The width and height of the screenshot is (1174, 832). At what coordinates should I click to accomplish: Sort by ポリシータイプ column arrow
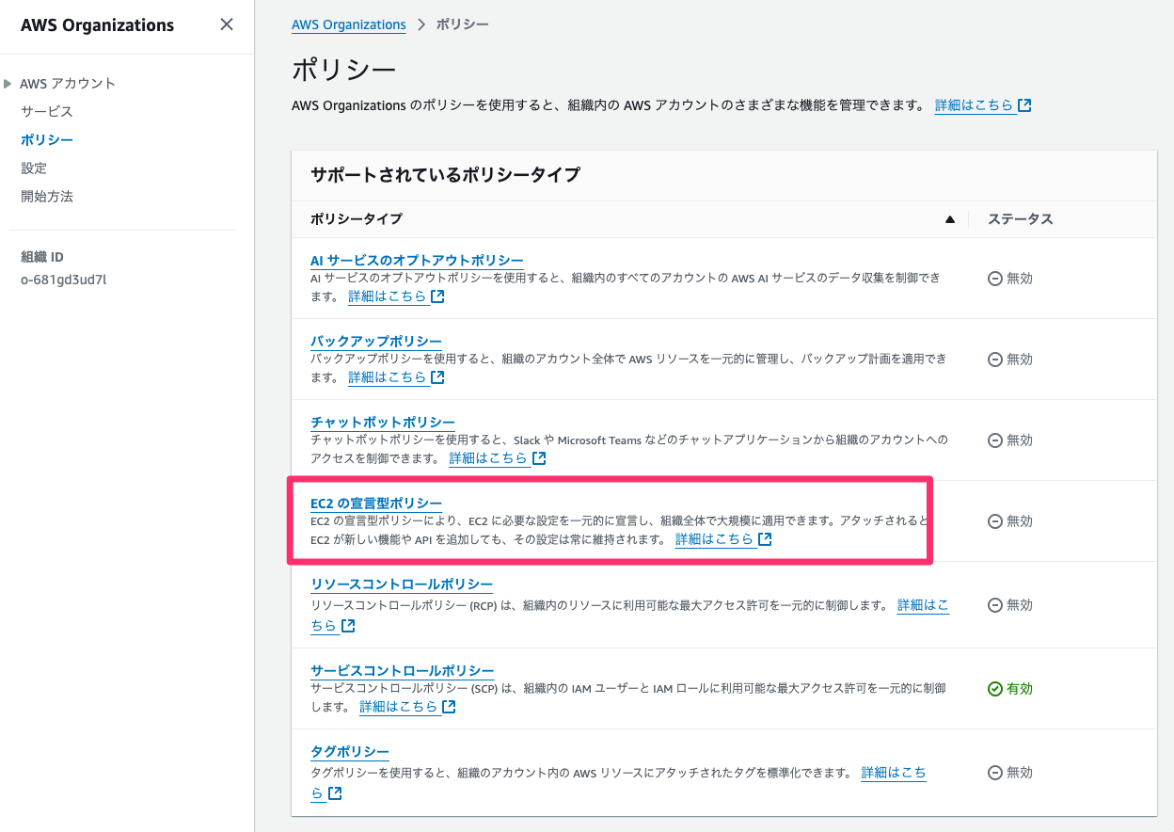(949, 219)
